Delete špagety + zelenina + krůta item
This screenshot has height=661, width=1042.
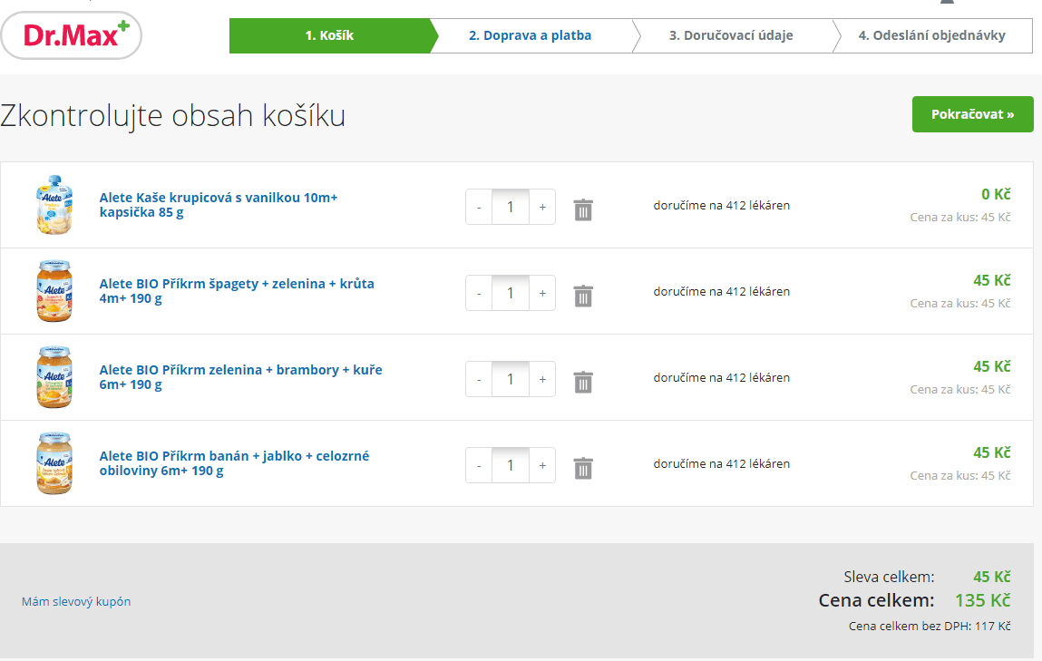pyautogui.click(x=583, y=296)
